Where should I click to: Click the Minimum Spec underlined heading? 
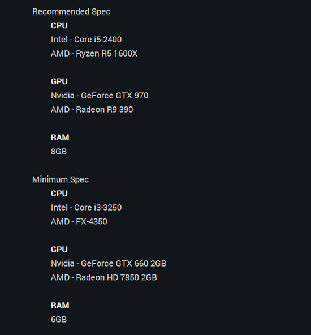pos(61,179)
